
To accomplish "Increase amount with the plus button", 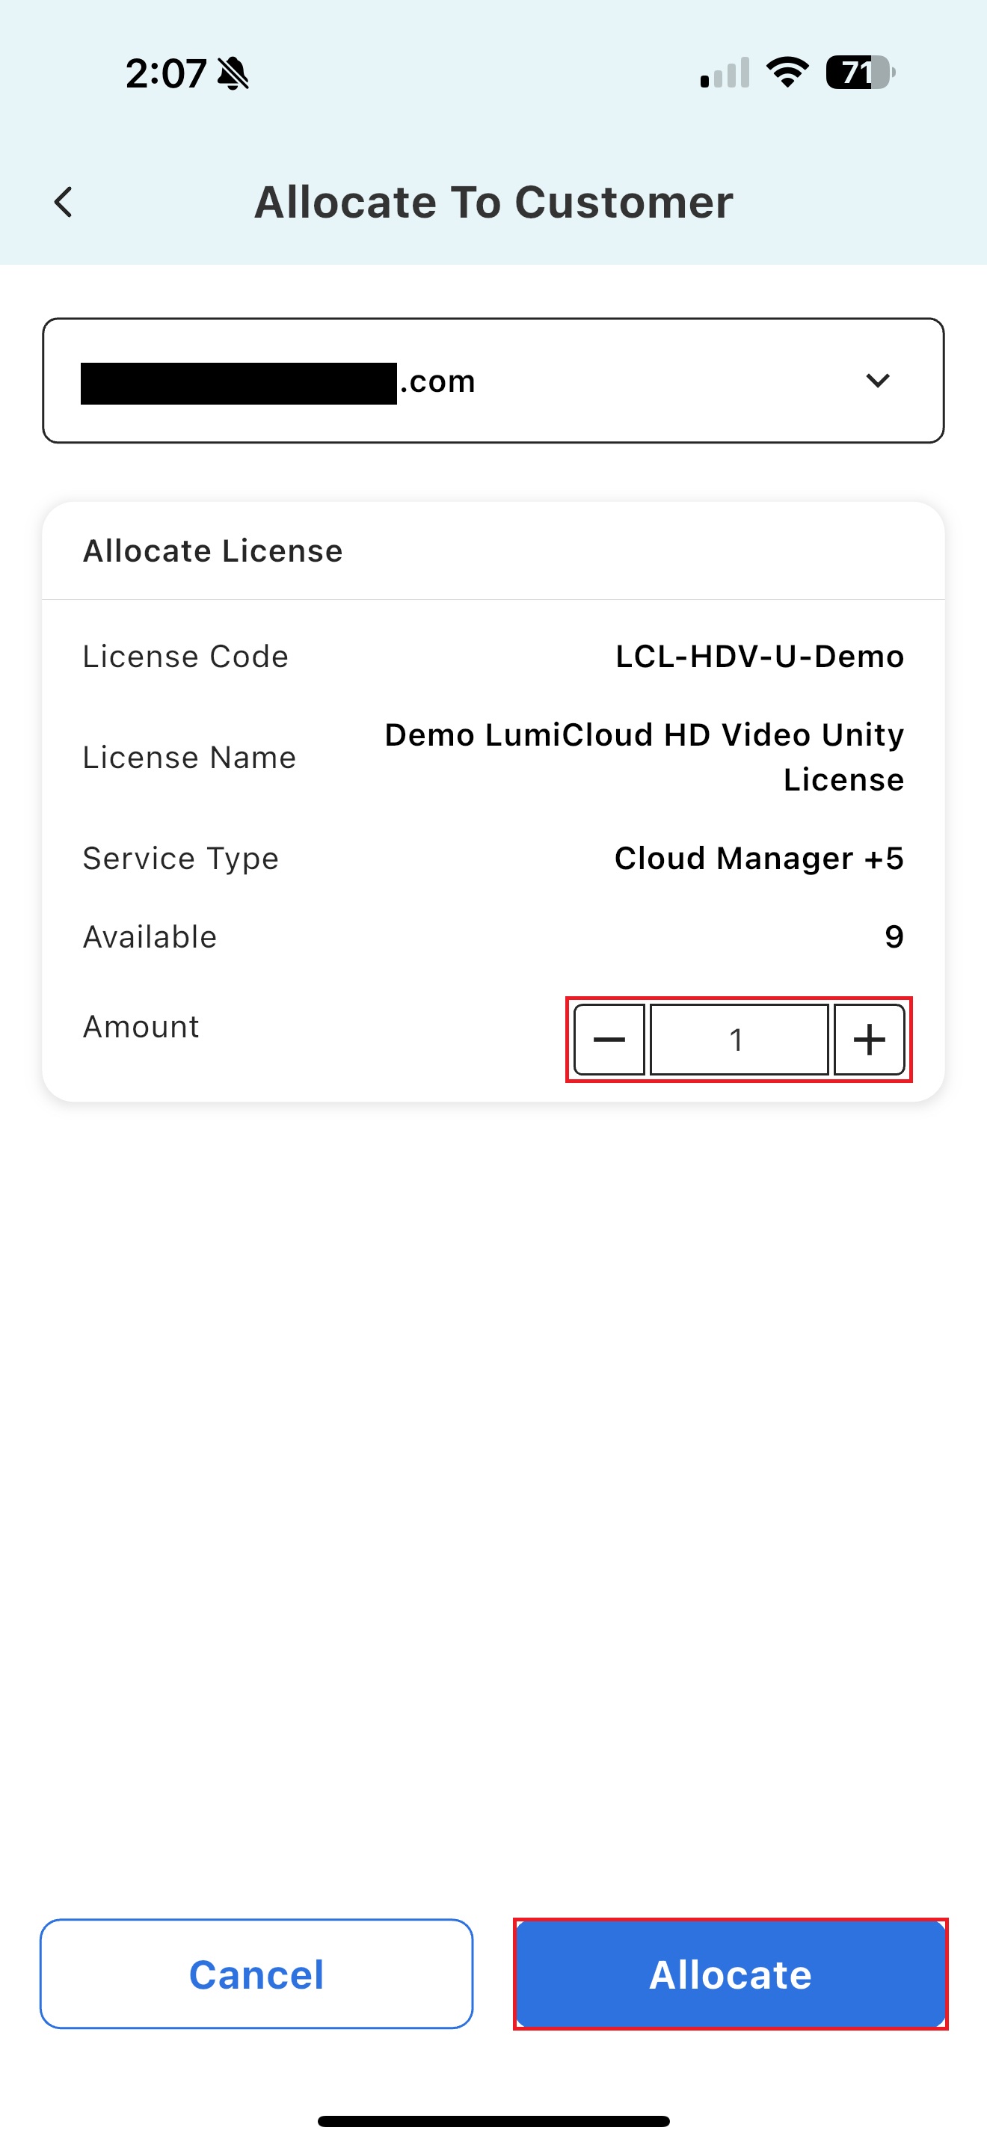I will [869, 1039].
